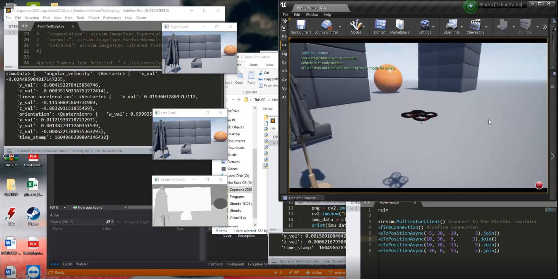This screenshot has height=279, width=558.
Task: Open the Share tab in File Explorer
Action: [253, 65]
